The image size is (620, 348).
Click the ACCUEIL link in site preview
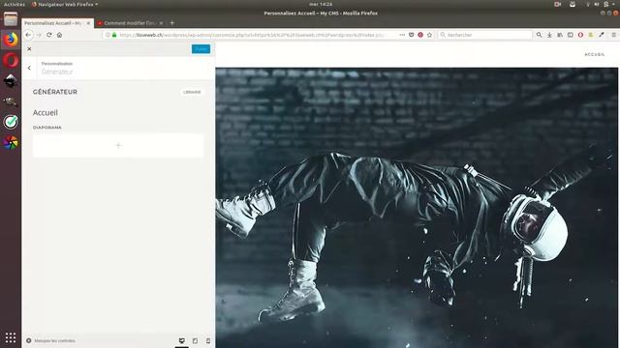[x=594, y=54]
